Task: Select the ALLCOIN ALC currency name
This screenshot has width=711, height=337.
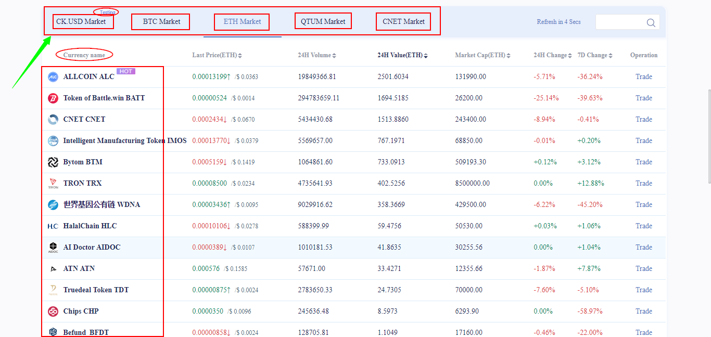Action: (x=88, y=76)
